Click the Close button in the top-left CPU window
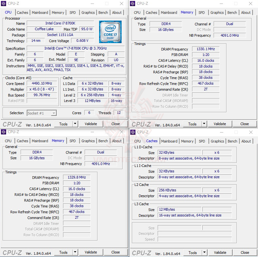 [115, 124]
